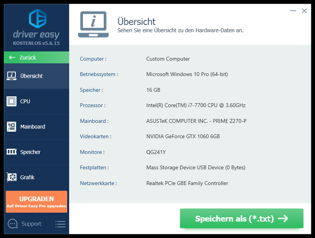Click the 'Netzwerkkarte :' label
315x238 pixels.
98,183
